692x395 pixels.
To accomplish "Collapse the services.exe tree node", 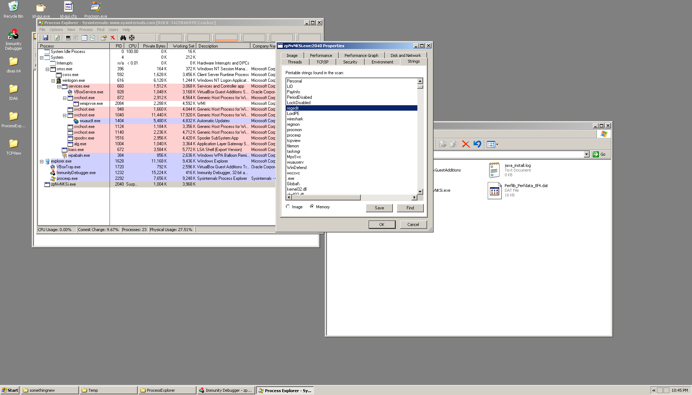I will coord(59,86).
